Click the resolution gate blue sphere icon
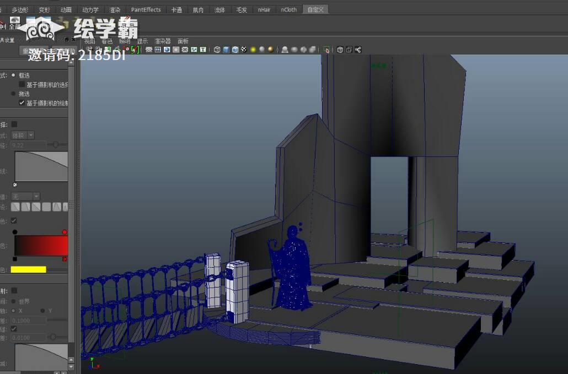 [x=167, y=50]
